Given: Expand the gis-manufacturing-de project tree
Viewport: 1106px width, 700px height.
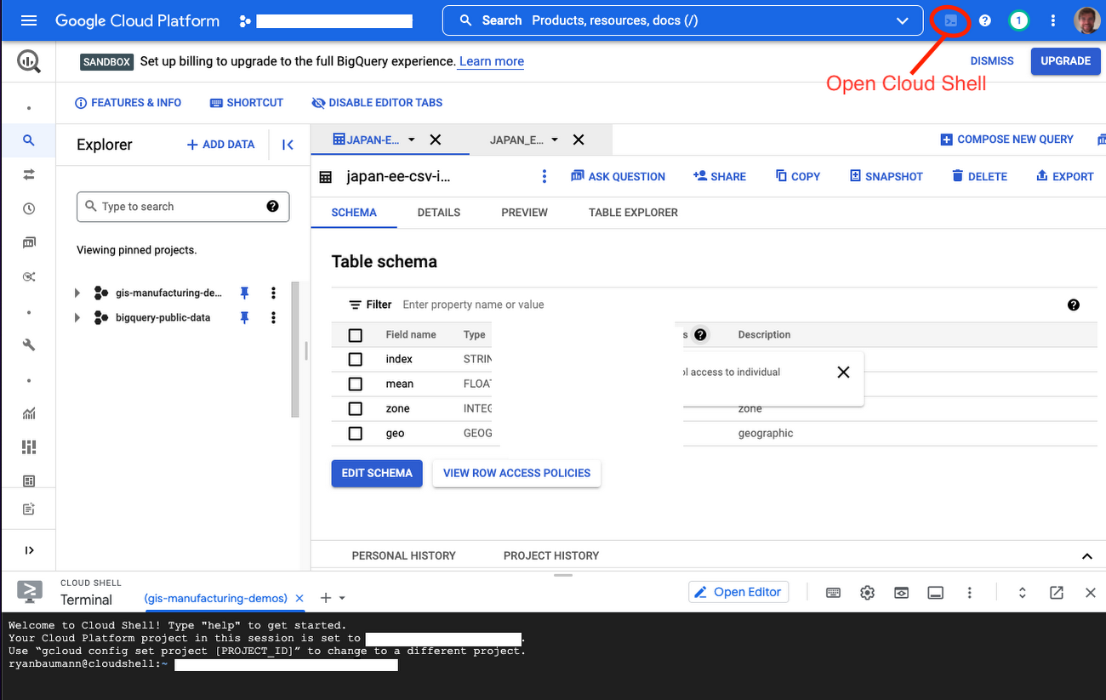Looking at the screenshot, I should pyautogui.click(x=77, y=293).
